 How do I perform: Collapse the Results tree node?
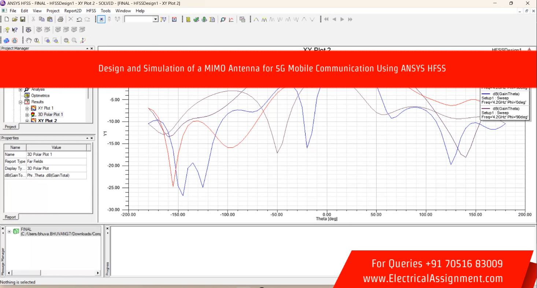point(21,102)
